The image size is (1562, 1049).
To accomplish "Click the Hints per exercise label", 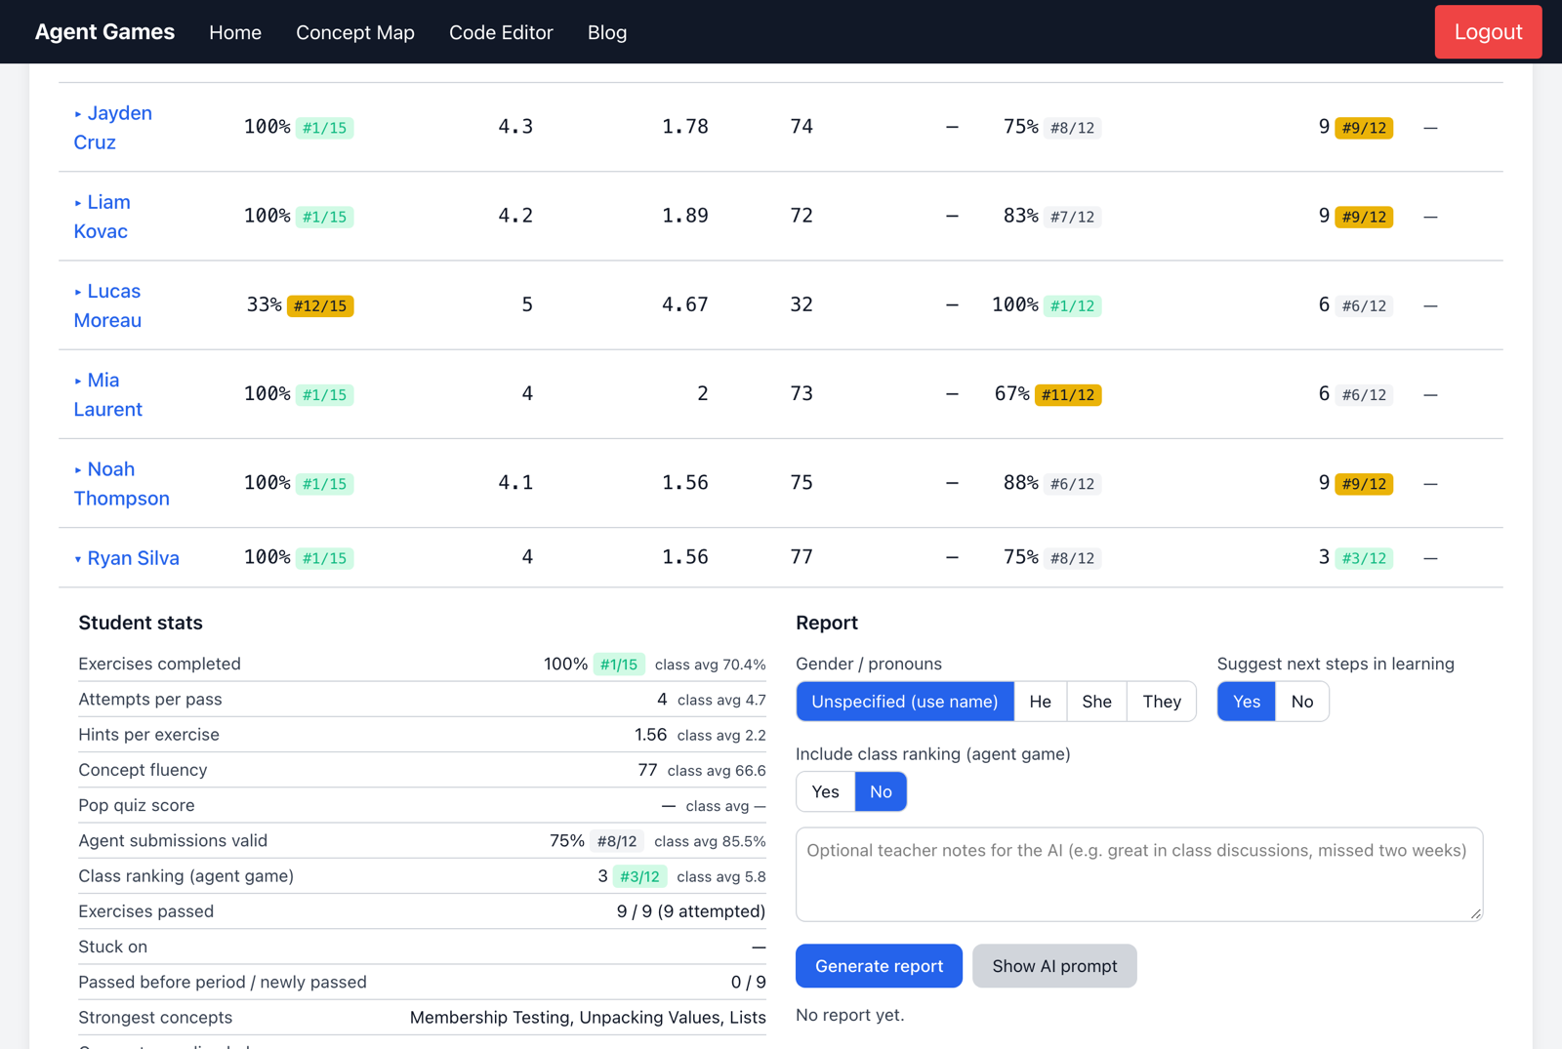I will [148, 735].
